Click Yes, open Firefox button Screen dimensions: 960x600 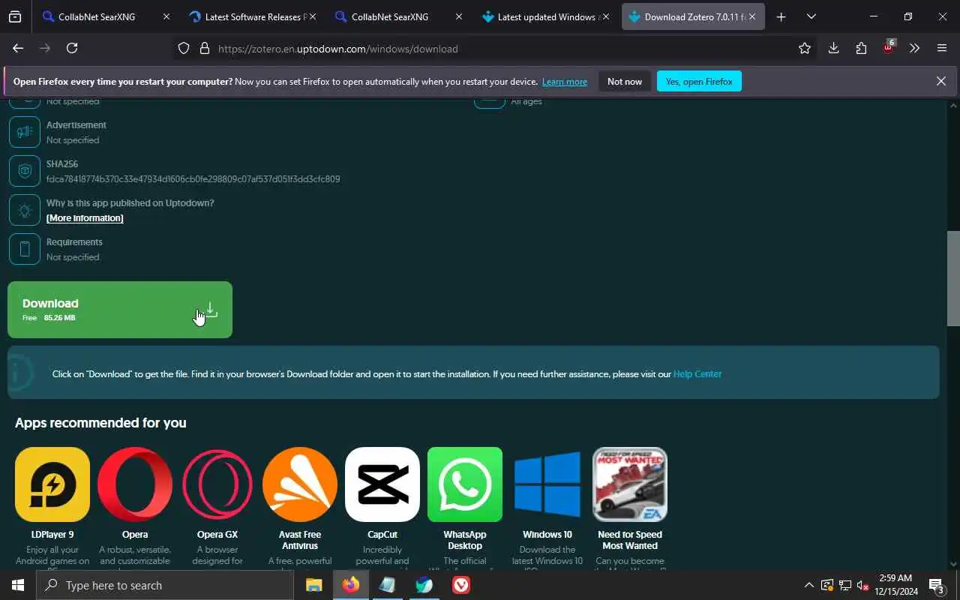pyautogui.click(x=699, y=82)
